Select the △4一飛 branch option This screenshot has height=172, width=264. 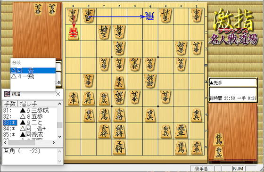(x=33, y=76)
